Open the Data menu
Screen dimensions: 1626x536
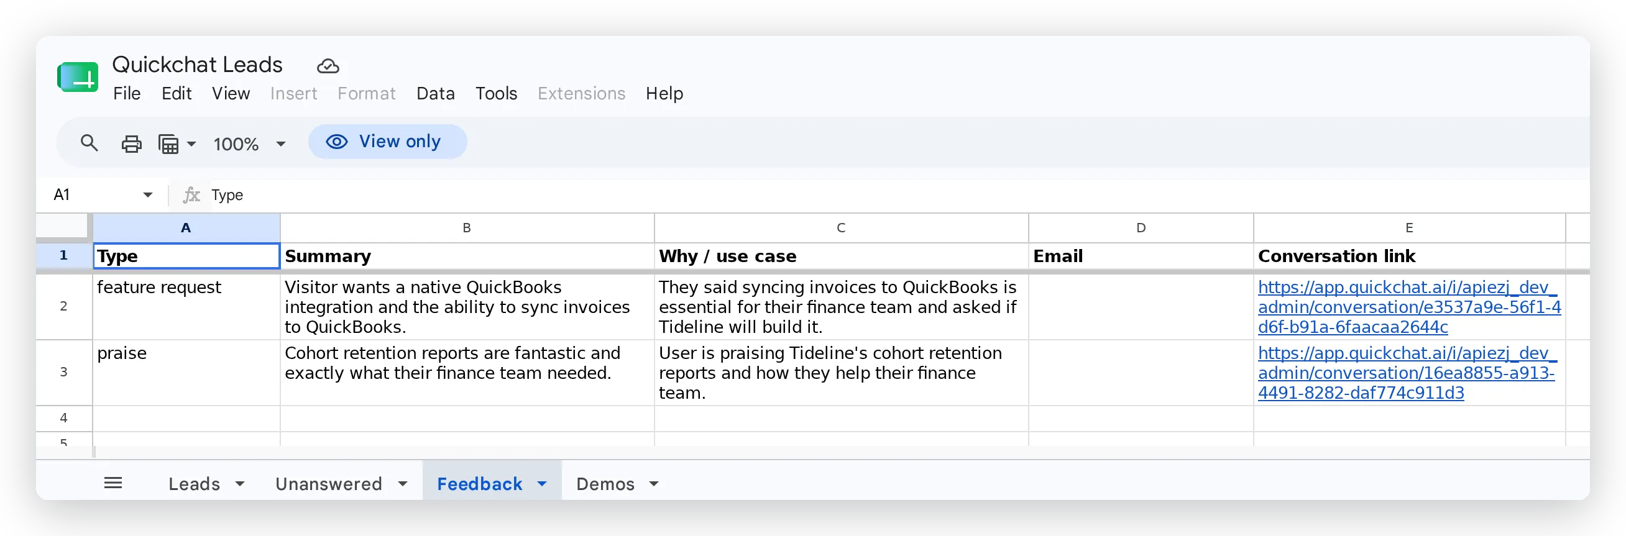436,93
